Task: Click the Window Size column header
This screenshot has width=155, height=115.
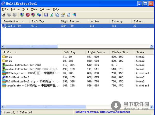Action: pos(122,52)
